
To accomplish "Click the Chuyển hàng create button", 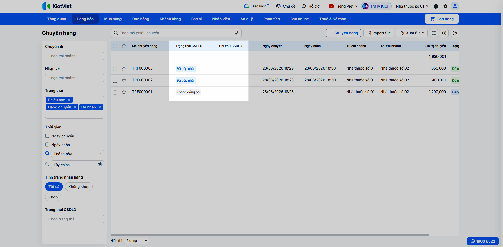I will click(x=343, y=33).
